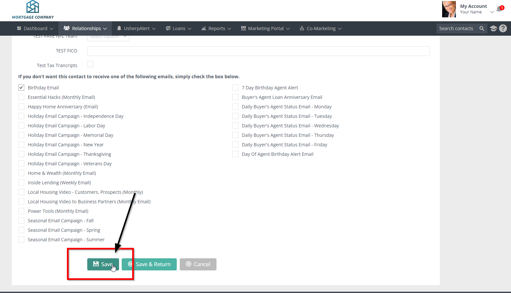Expand the My Account dropdown arrow
This screenshot has width=511, height=293.
click(x=492, y=12)
